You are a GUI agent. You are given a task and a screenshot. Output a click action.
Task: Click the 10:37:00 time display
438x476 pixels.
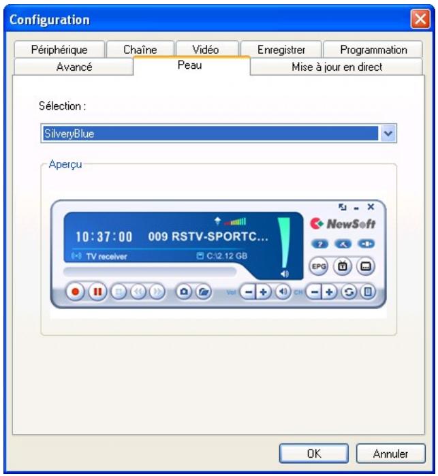104,237
